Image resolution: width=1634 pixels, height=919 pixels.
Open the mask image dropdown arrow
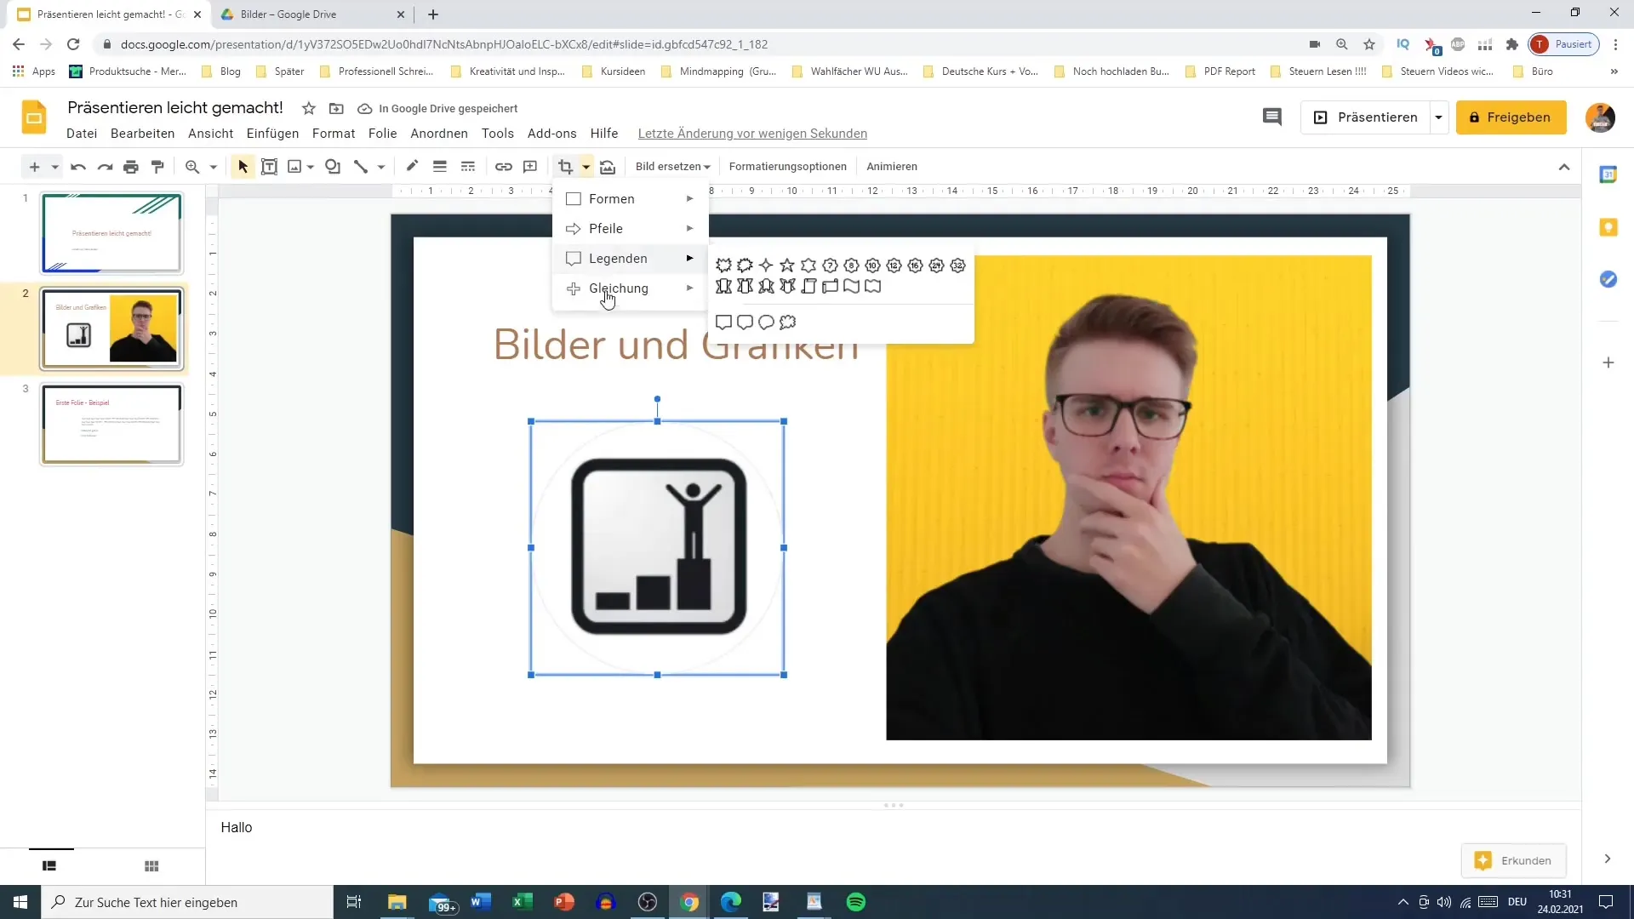pyautogui.click(x=586, y=167)
